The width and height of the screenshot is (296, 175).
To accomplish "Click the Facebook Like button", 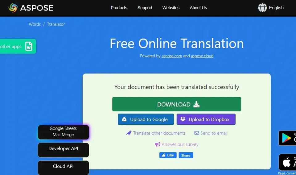I will (168, 155).
